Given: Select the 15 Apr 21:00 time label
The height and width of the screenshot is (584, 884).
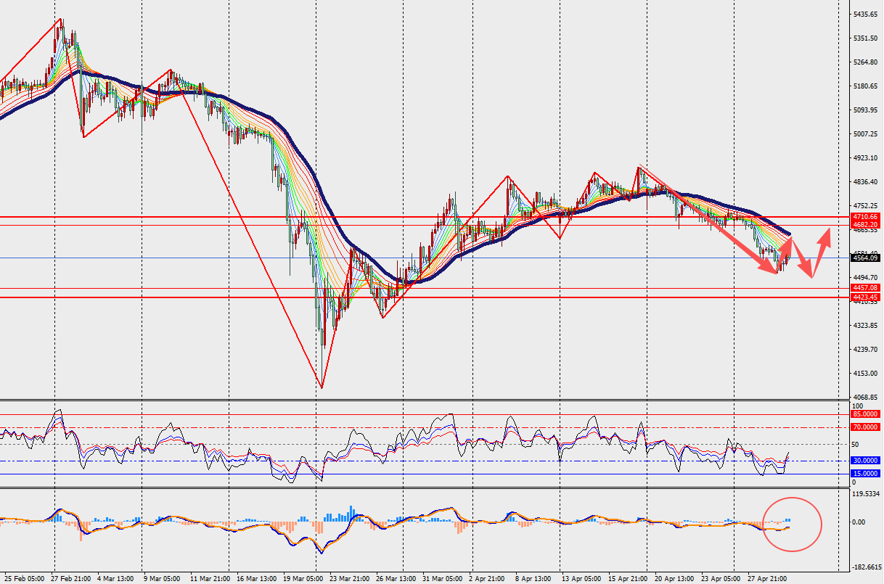Looking at the screenshot, I should pos(629,579).
